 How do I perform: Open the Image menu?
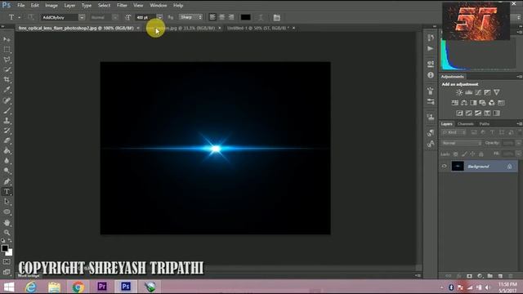point(51,6)
